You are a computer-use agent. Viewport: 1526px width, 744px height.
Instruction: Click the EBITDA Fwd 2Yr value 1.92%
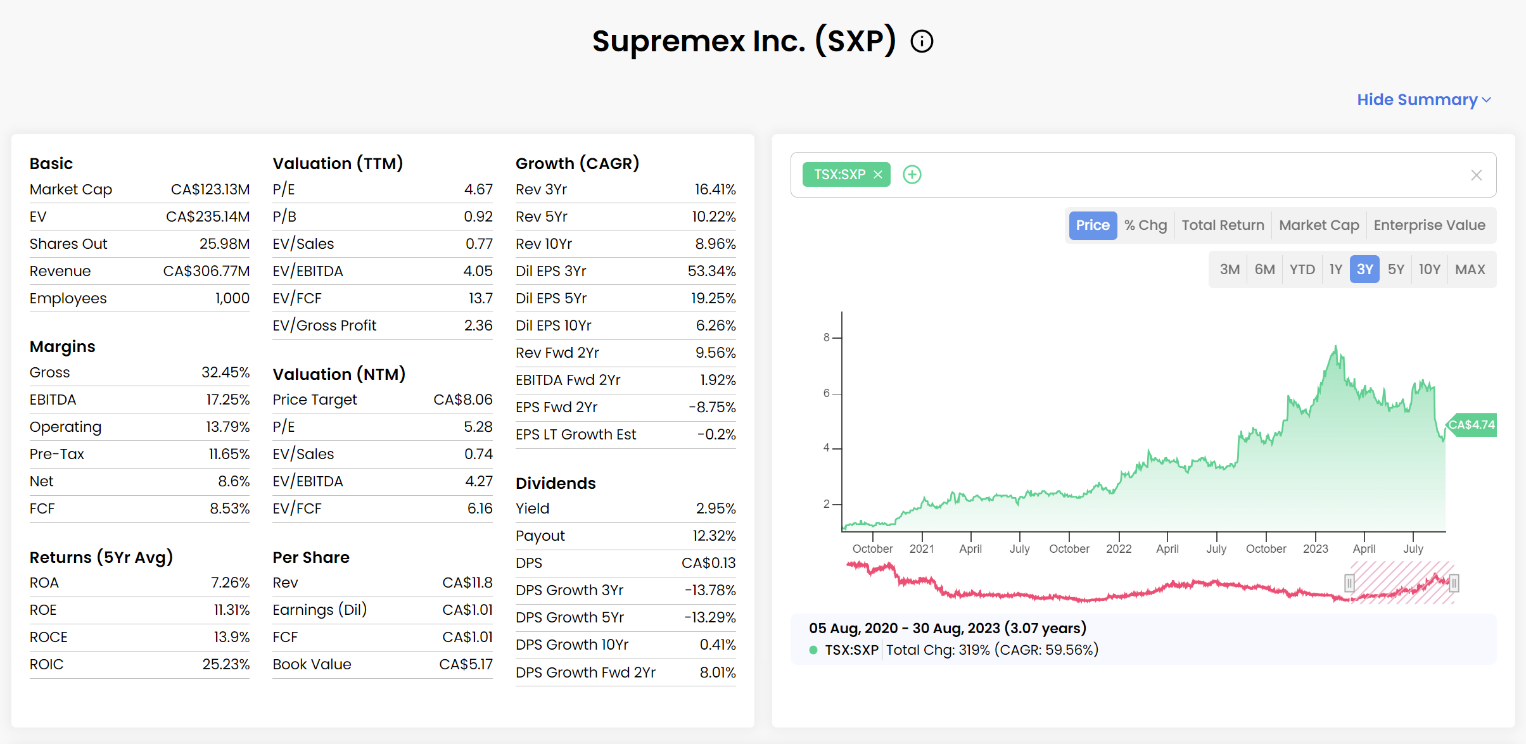tap(718, 381)
